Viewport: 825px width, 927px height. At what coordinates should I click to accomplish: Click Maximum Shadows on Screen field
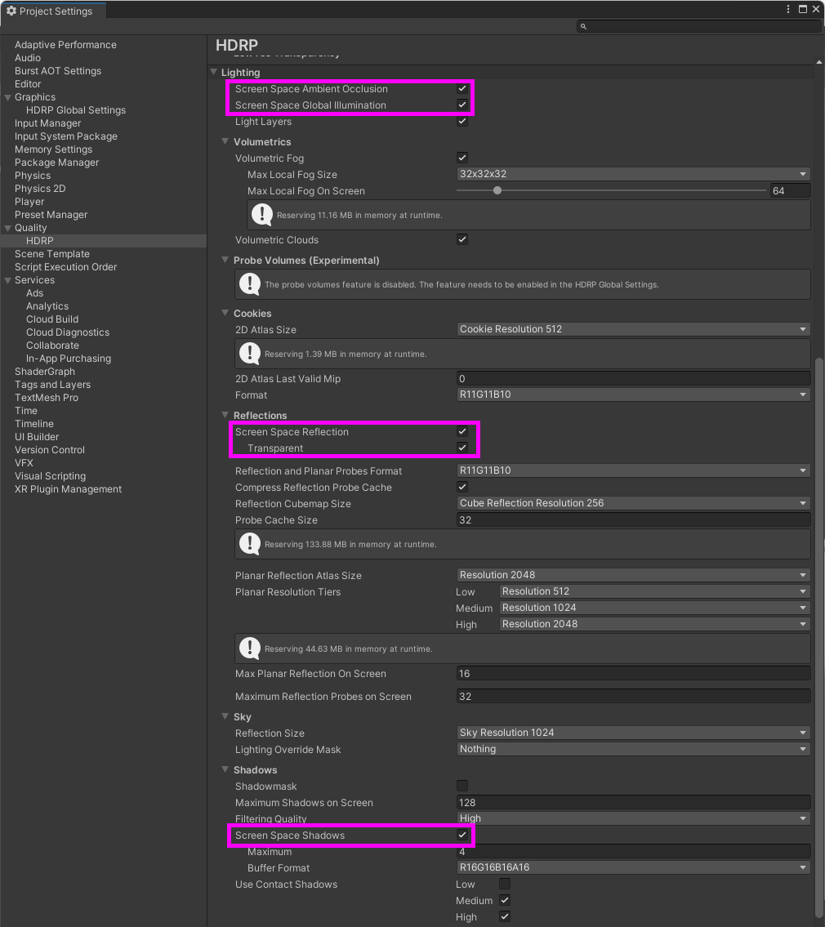[633, 803]
